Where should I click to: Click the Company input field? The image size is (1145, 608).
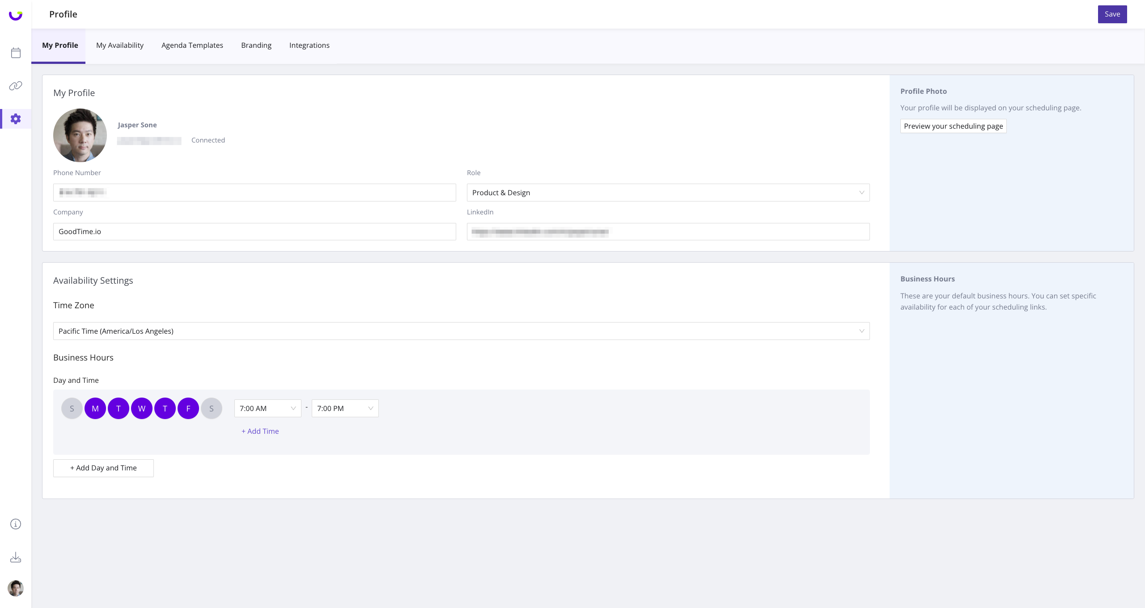254,231
